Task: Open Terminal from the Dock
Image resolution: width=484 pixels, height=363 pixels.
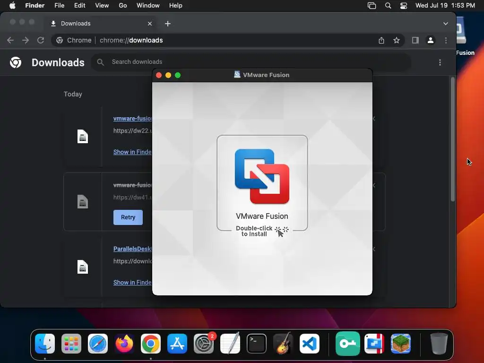Action: [x=257, y=344]
